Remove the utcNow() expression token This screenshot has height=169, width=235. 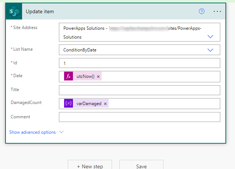click(x=98, y=76)
